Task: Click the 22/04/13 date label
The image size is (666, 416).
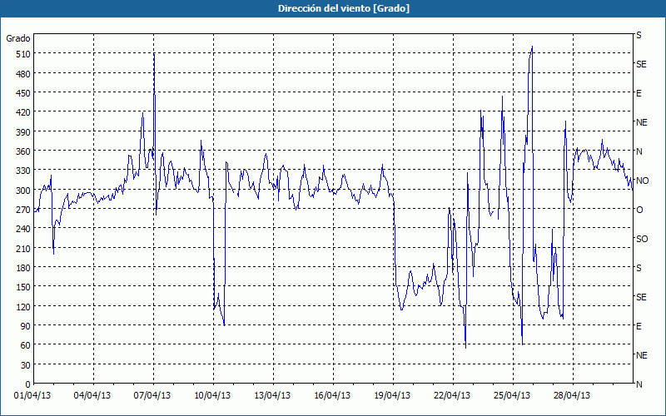Action: click(x=452, y=396)
